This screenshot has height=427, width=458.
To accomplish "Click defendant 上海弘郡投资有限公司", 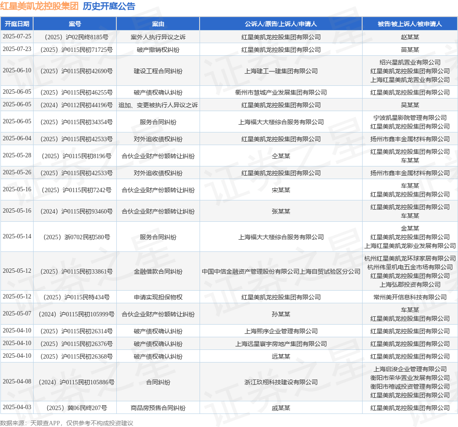I will (x=410, y=285).
